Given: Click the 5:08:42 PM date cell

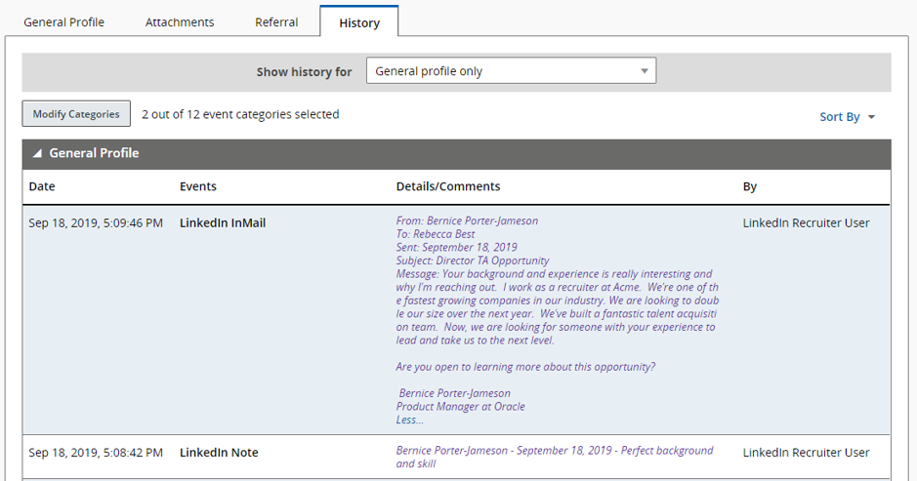Looking at the screenshot, I should click(x=96, y=453).
